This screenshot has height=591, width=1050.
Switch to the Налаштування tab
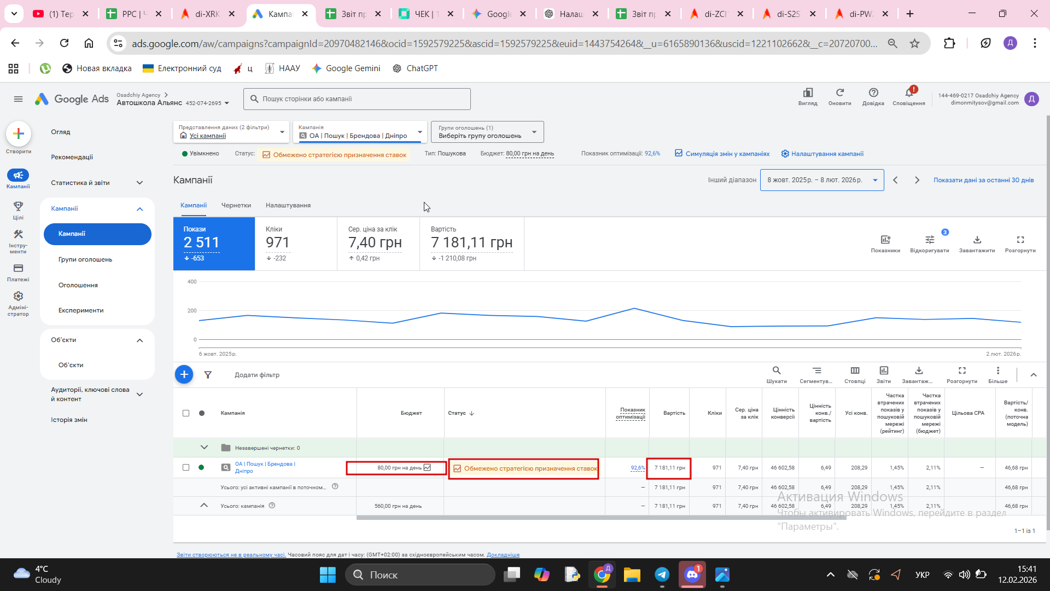(x=288, y=205)
